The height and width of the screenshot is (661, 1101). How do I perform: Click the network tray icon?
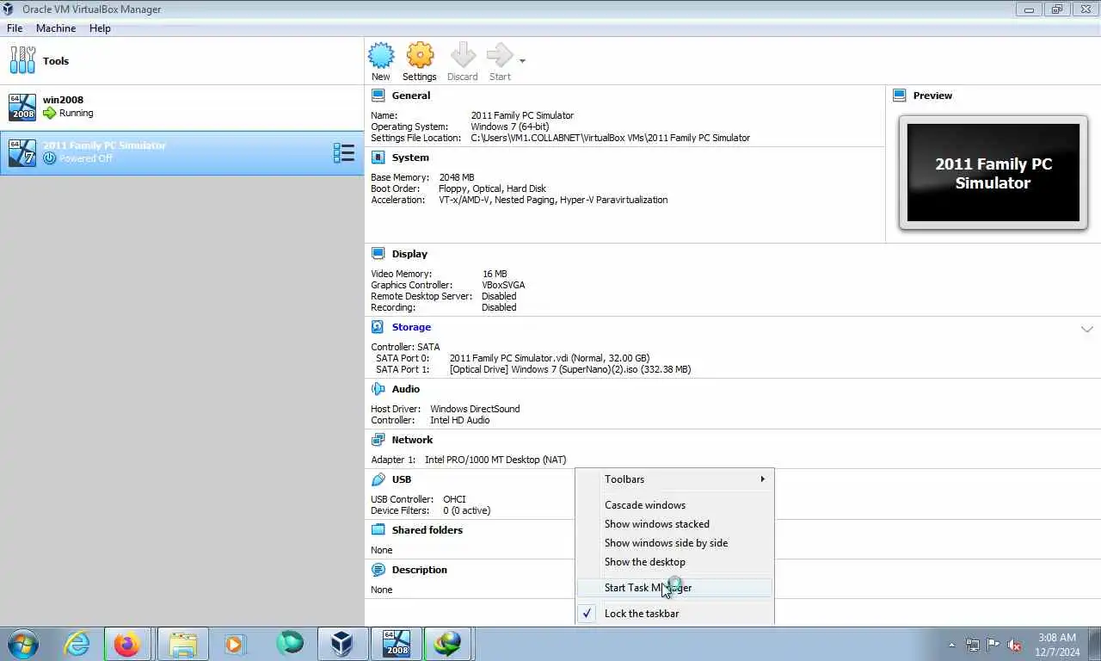pos(973,645)
